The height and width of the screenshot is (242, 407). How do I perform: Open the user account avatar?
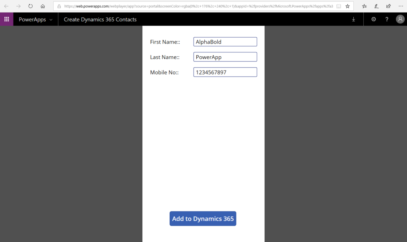click(400, 19)
